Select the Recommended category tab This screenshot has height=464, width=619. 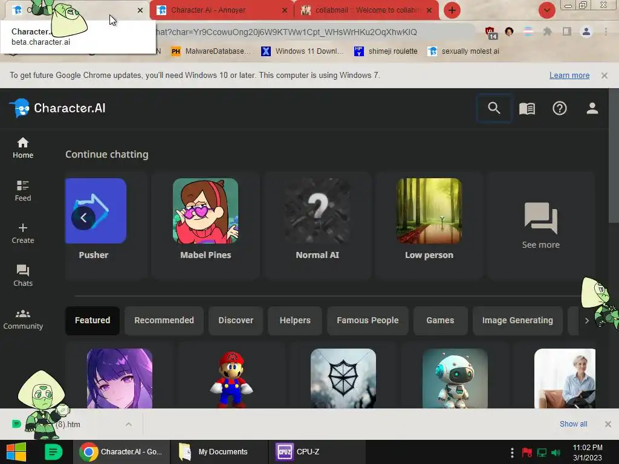point(164,320)
